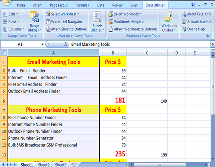Switch to the Home tab

tap(21, 5)
